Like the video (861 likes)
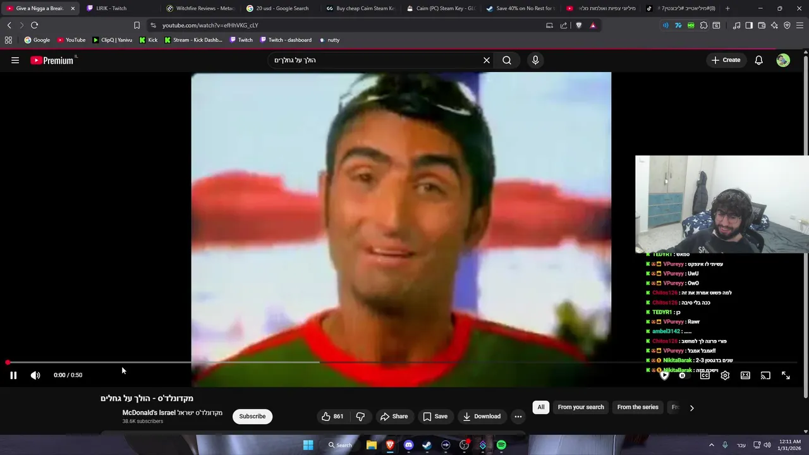This screenshot has width=809, height=455. (332, 416)
